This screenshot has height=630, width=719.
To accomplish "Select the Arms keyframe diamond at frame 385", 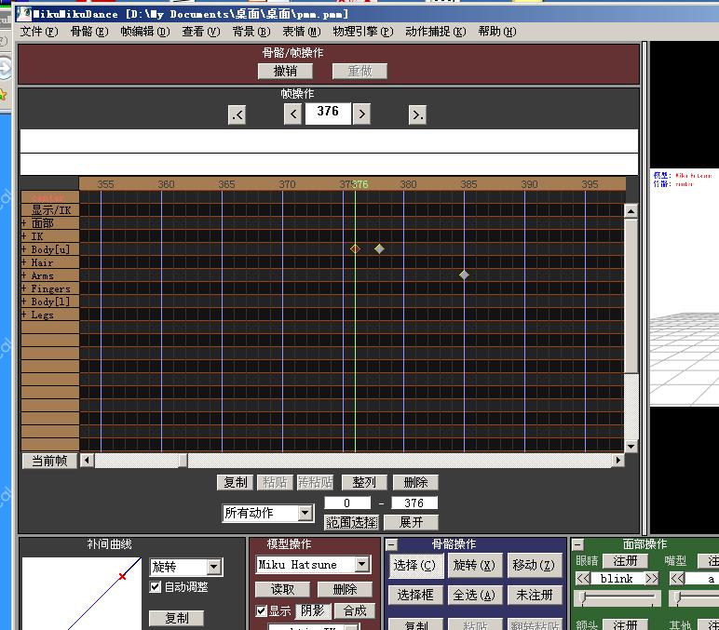I will coord(464,275).
